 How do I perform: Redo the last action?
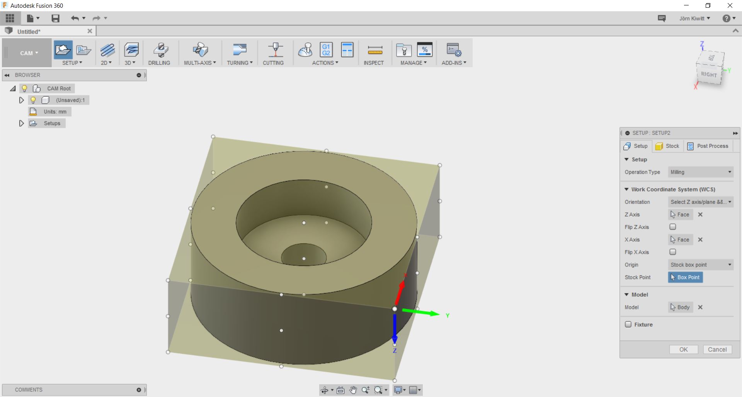pos(96,18)
